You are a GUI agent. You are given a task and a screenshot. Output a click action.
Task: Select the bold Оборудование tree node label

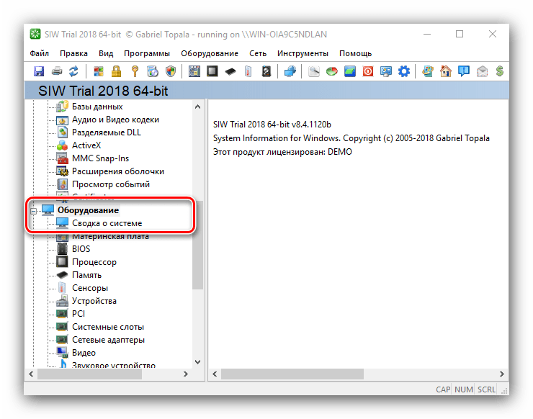[88, 210]
